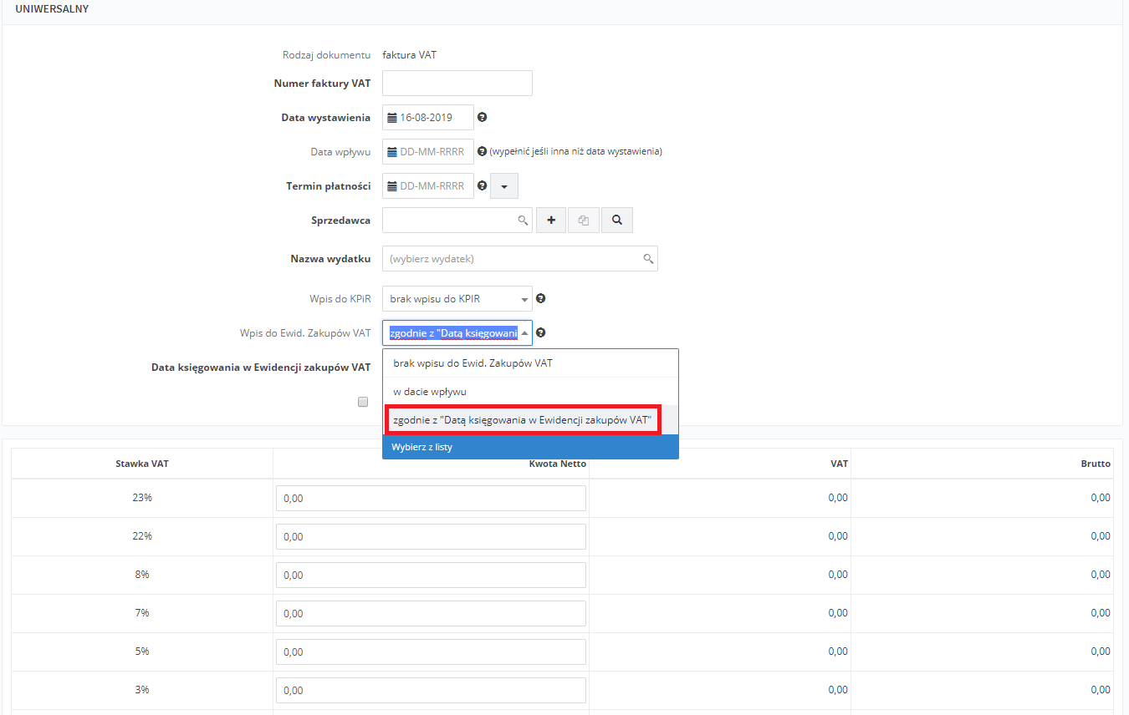
Task: Open calendar icon in Termin płatności field
Action: (x=391, y=186)
